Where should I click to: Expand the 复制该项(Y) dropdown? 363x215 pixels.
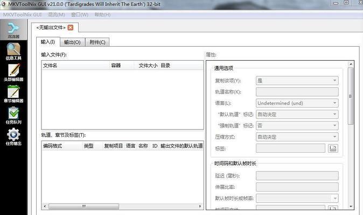point(297,81)
